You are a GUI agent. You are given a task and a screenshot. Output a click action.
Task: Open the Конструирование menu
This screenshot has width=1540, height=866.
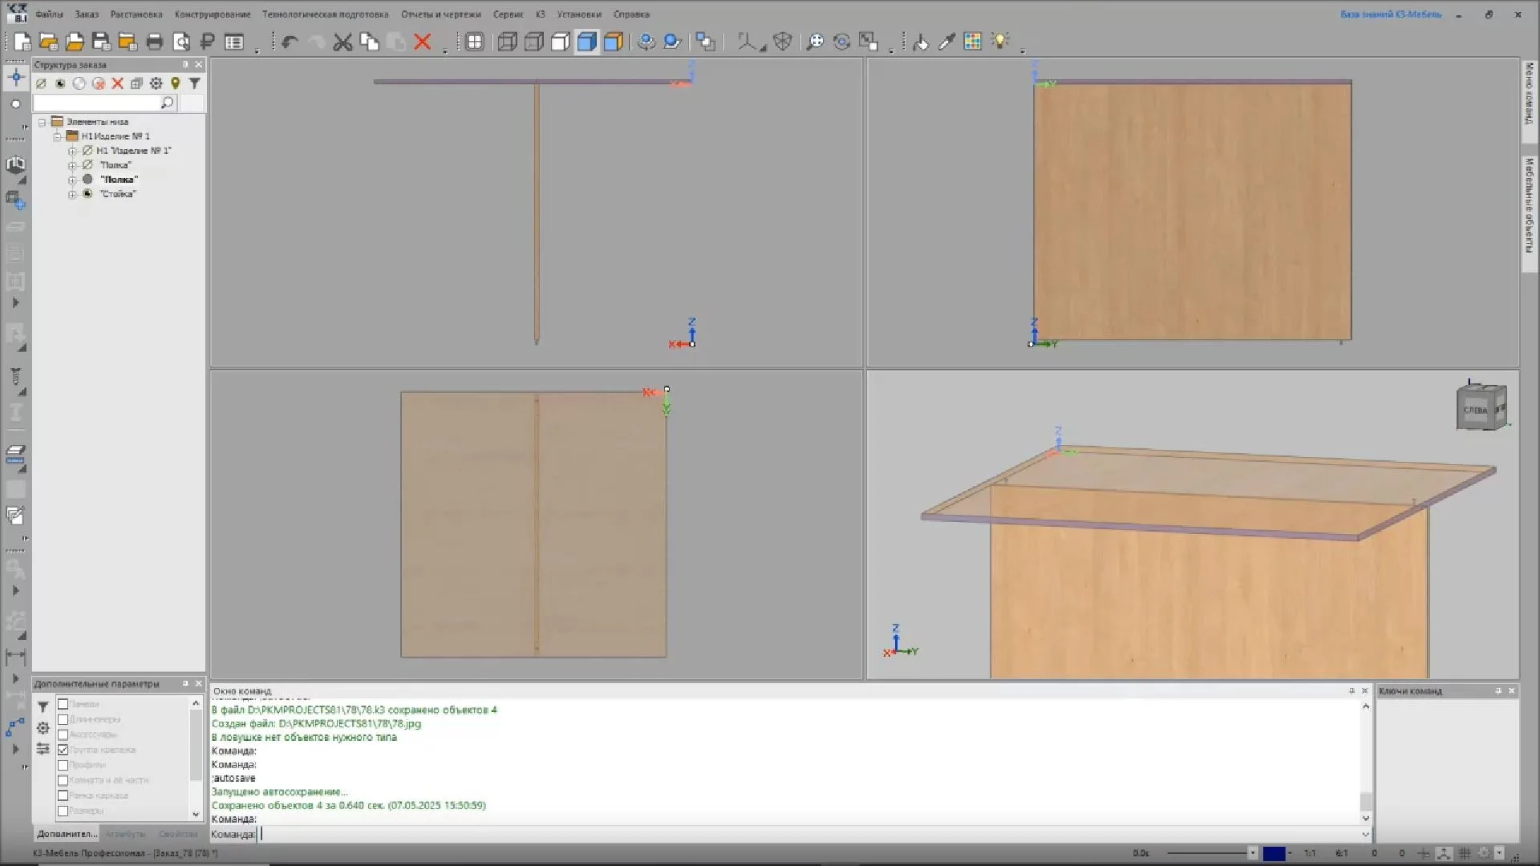coord(213,14)
